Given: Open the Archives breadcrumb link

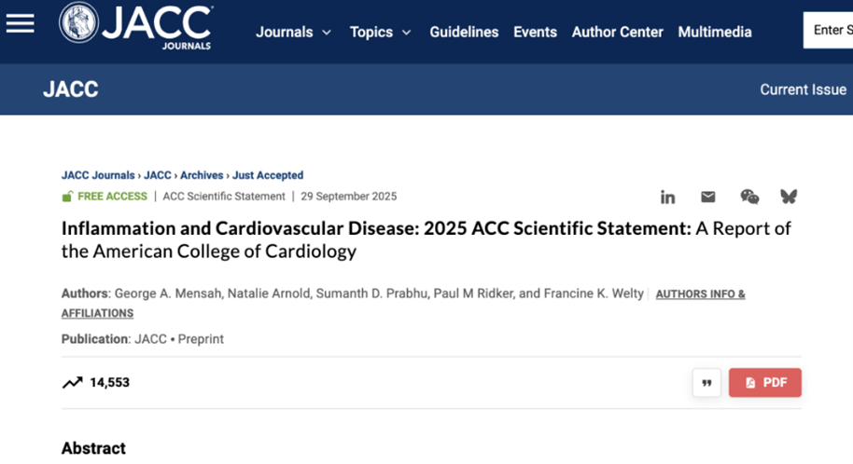Looking at the screenshot, I should click(x=202, y=175).
